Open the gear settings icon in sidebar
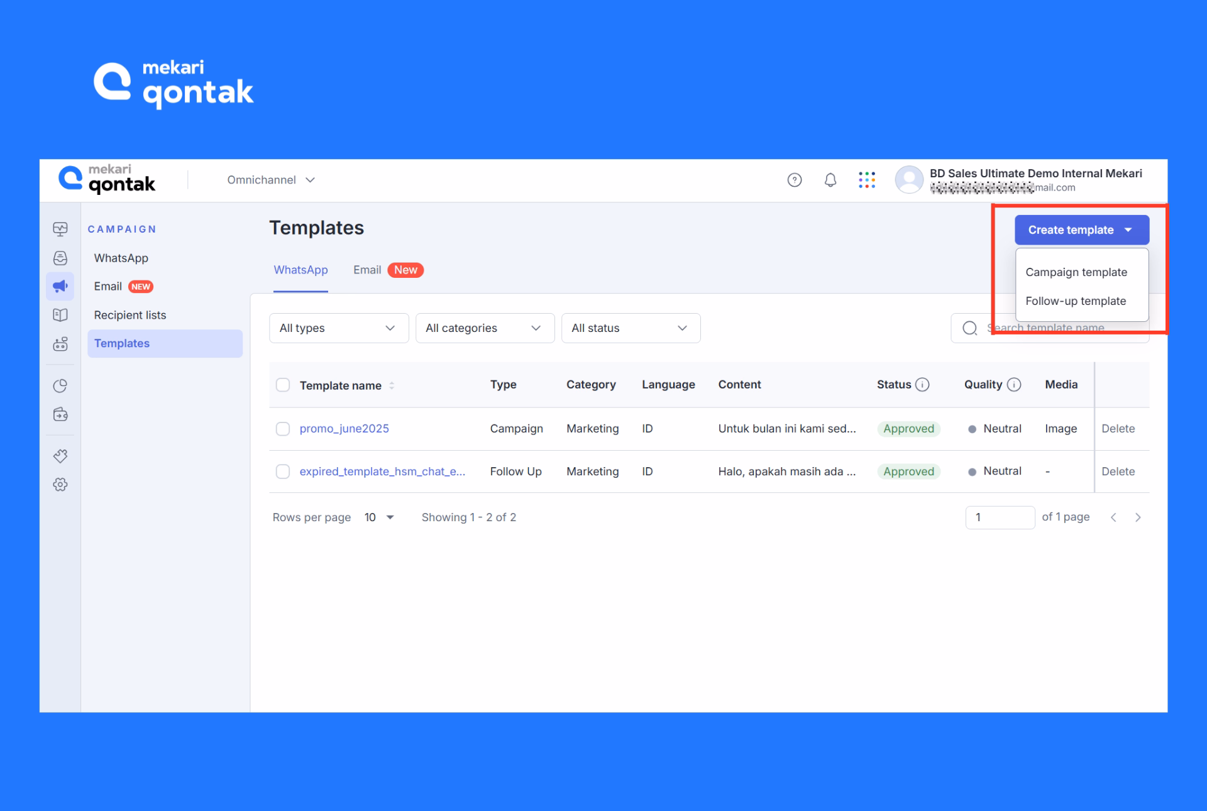1207x811 pixels. click(x=60, y=485)
